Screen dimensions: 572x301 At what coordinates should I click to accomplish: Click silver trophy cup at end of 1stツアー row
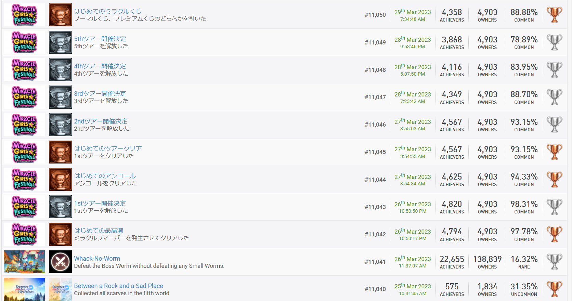coord(554,207)
